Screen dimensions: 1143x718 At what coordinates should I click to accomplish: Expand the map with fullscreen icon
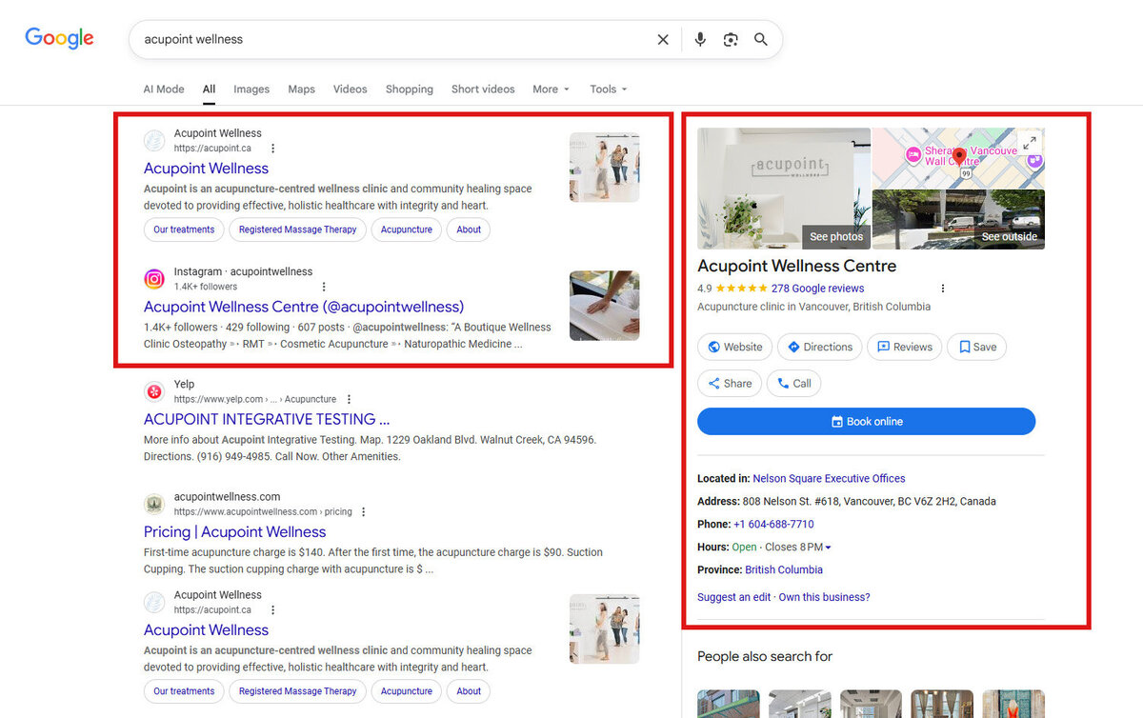[x=1029, y=143]
